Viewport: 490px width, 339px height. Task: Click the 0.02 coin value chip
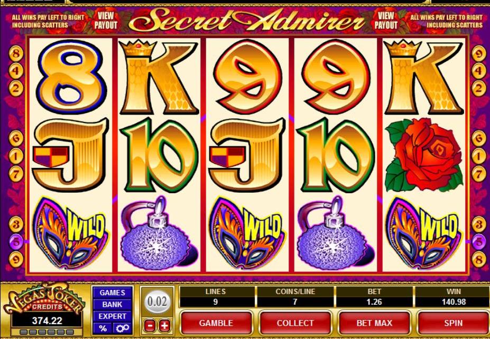coord(157,302)
